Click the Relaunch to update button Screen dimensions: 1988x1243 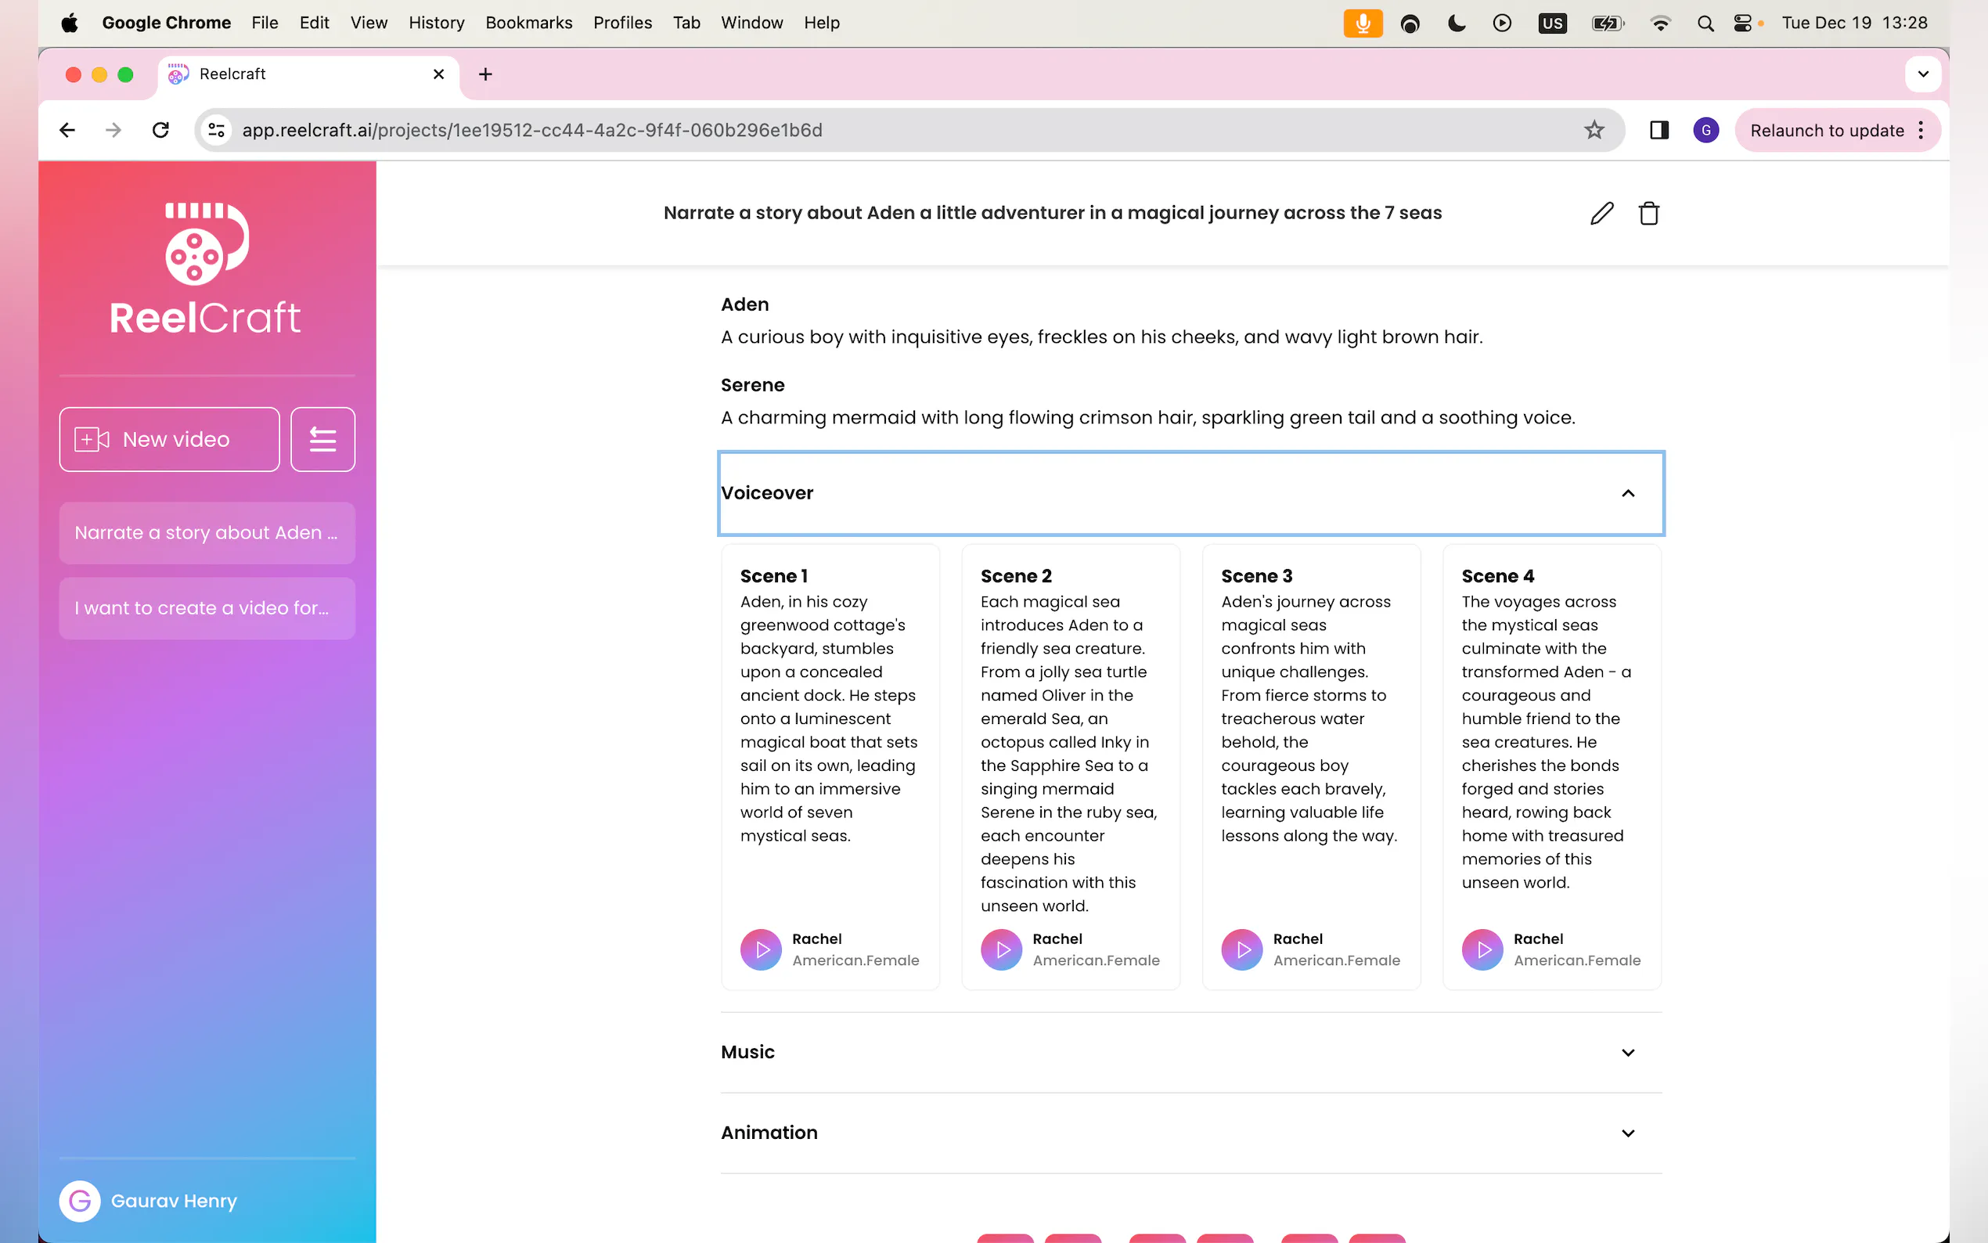click(1826, 130)
